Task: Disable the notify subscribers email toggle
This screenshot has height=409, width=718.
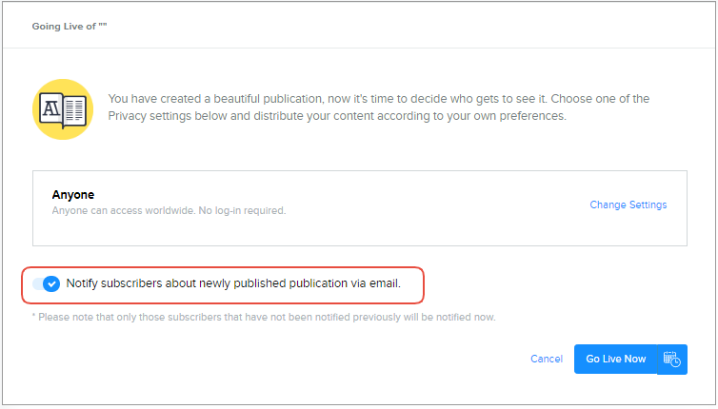Action: point(46,283)
